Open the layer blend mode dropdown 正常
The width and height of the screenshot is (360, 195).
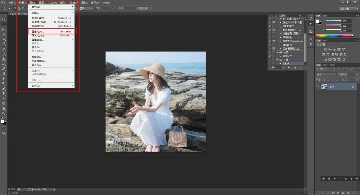pos(326,74)
